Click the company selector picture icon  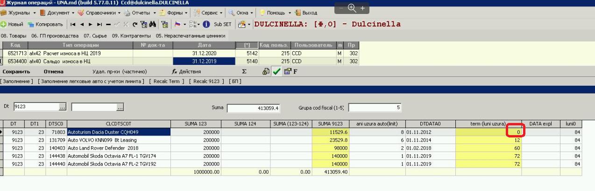coord(241,24)
